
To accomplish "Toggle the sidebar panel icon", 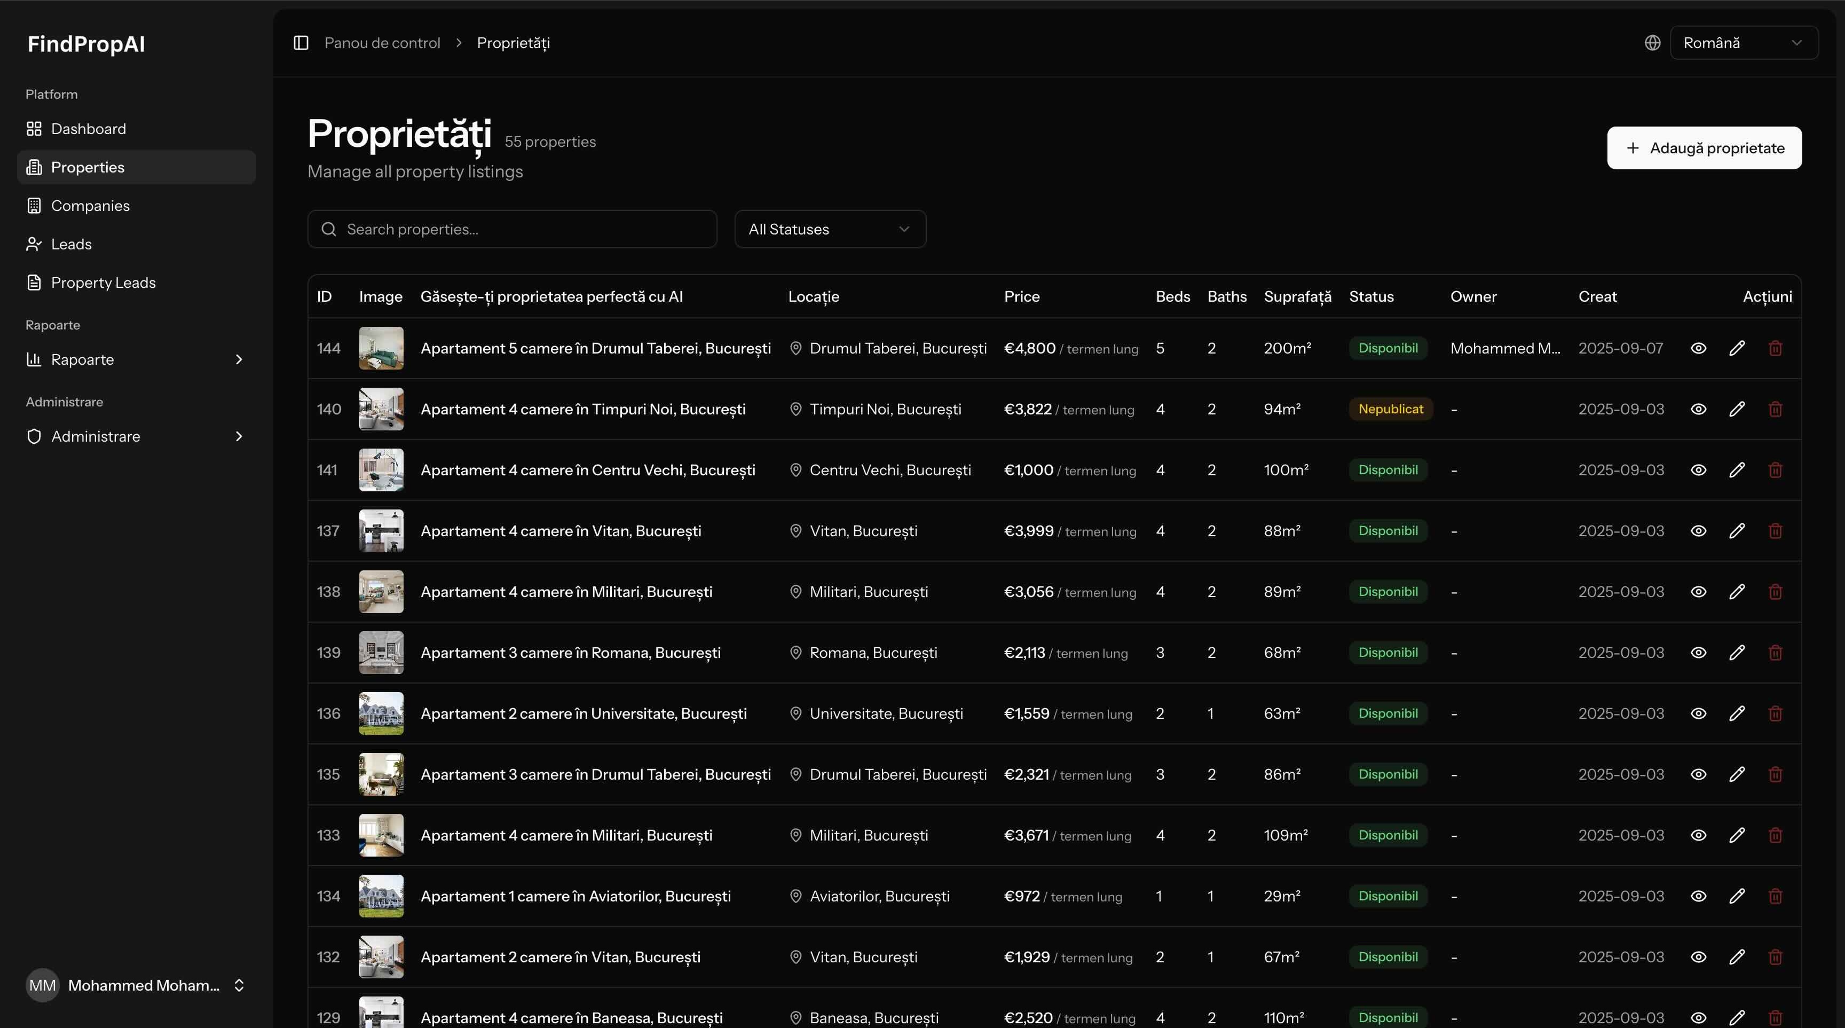I will (301, 43).
